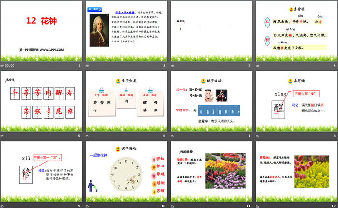Click the 00:00 timing label under slide 1
The height and width of the screenshot is (208, 338).
10,66
